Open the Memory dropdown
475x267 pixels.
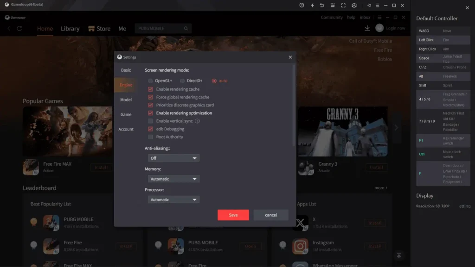click(x=173, y=179)
